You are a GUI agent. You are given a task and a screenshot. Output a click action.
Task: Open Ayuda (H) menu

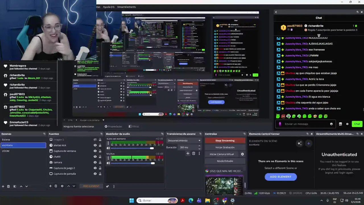(109, 7)
